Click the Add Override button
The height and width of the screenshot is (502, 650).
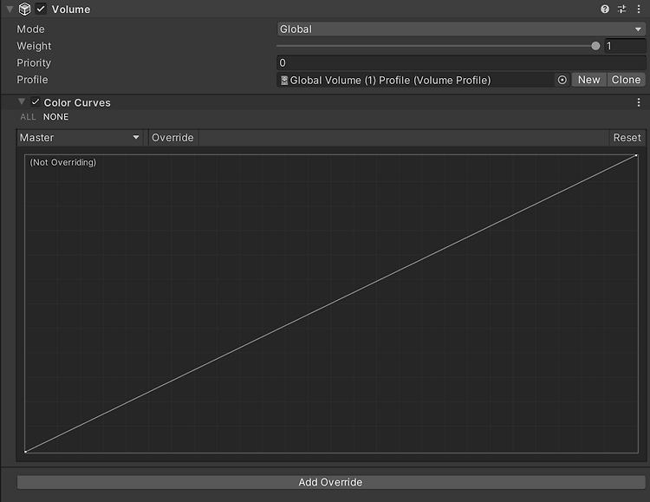(331, 482)
